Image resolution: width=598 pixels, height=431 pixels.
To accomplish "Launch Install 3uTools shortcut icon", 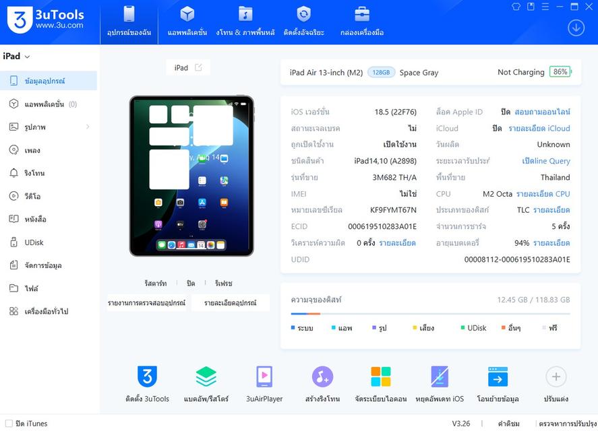I will pos(147,376).
